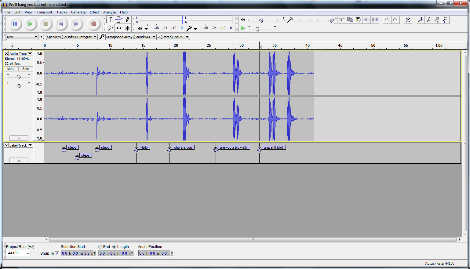Click the Paste icon in edit toolbar
The height and width of the screenshot is (269, 470).
pos(358,20)
